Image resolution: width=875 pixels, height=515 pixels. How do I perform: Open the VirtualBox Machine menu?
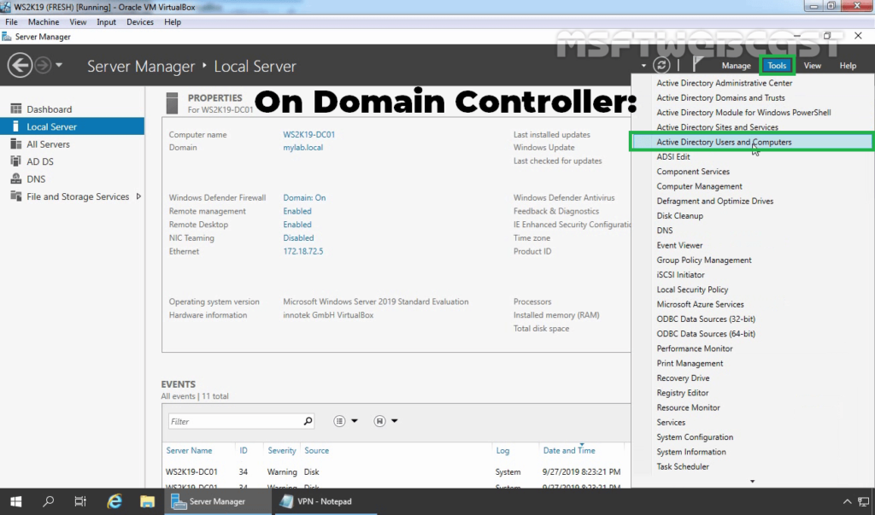point(44,21)
